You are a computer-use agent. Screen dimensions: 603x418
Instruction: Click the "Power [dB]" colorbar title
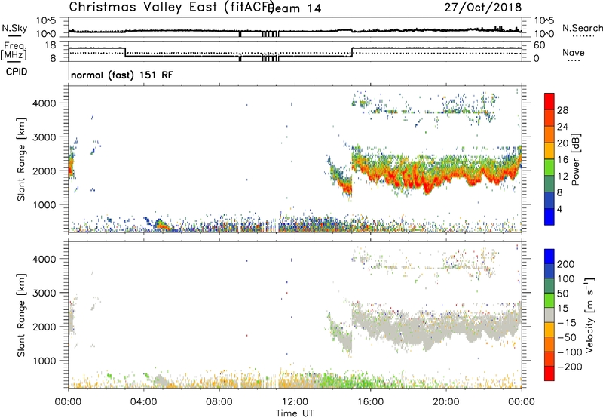point(575,159)
